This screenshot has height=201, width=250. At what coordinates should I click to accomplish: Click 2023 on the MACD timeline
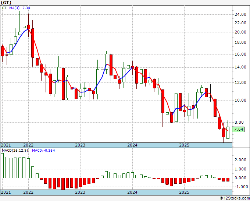point(80,192)
